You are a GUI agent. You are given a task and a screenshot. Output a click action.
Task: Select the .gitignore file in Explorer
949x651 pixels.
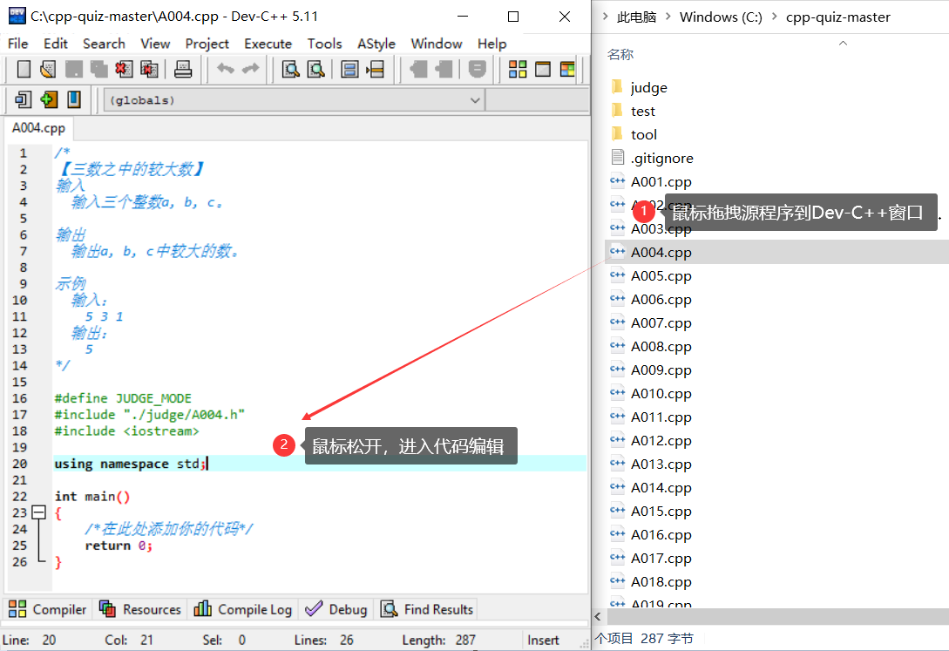pyautogui.click(x=661, y=158)
